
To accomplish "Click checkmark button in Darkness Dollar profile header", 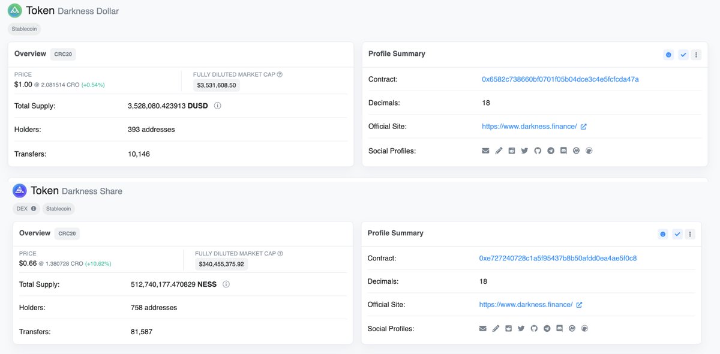I will 683,55.
